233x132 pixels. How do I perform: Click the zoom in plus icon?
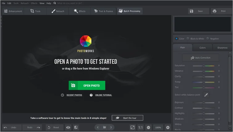pyautogui.click(x=168, y=127)
